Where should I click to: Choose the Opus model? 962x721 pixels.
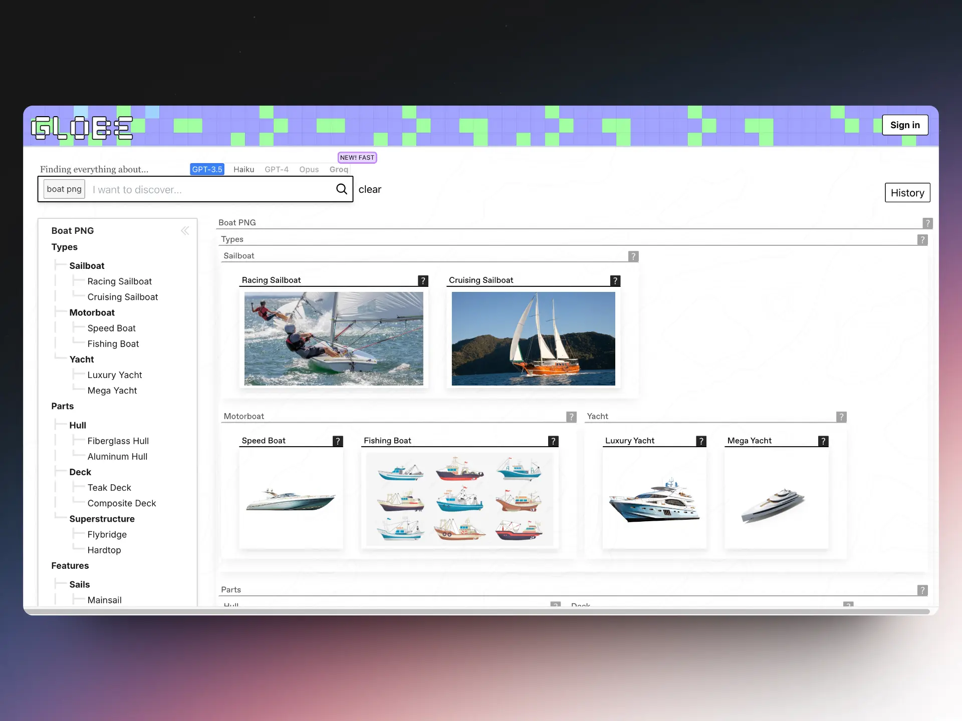[309, 170]
